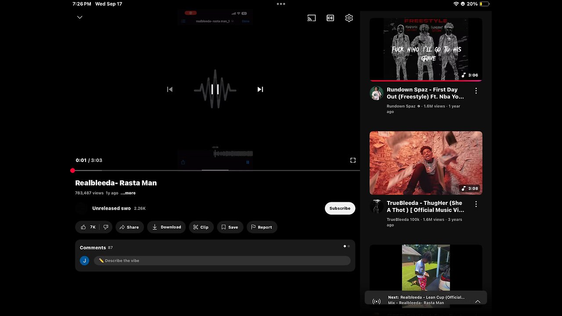The height and width of the screenshot is (316, 562).
Task: Open TrueBleeda - ThugHer video title
Action: coord(425,206)
